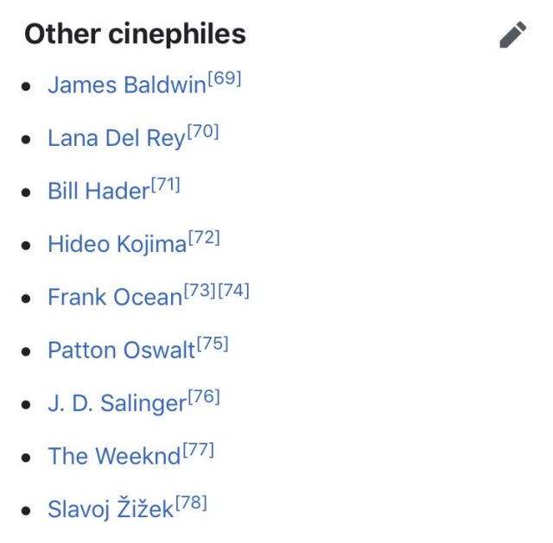Viewport: 553px width, 543px height.
Task: Click citation 77 after The Weeknd
Action: tap(198, 450)
